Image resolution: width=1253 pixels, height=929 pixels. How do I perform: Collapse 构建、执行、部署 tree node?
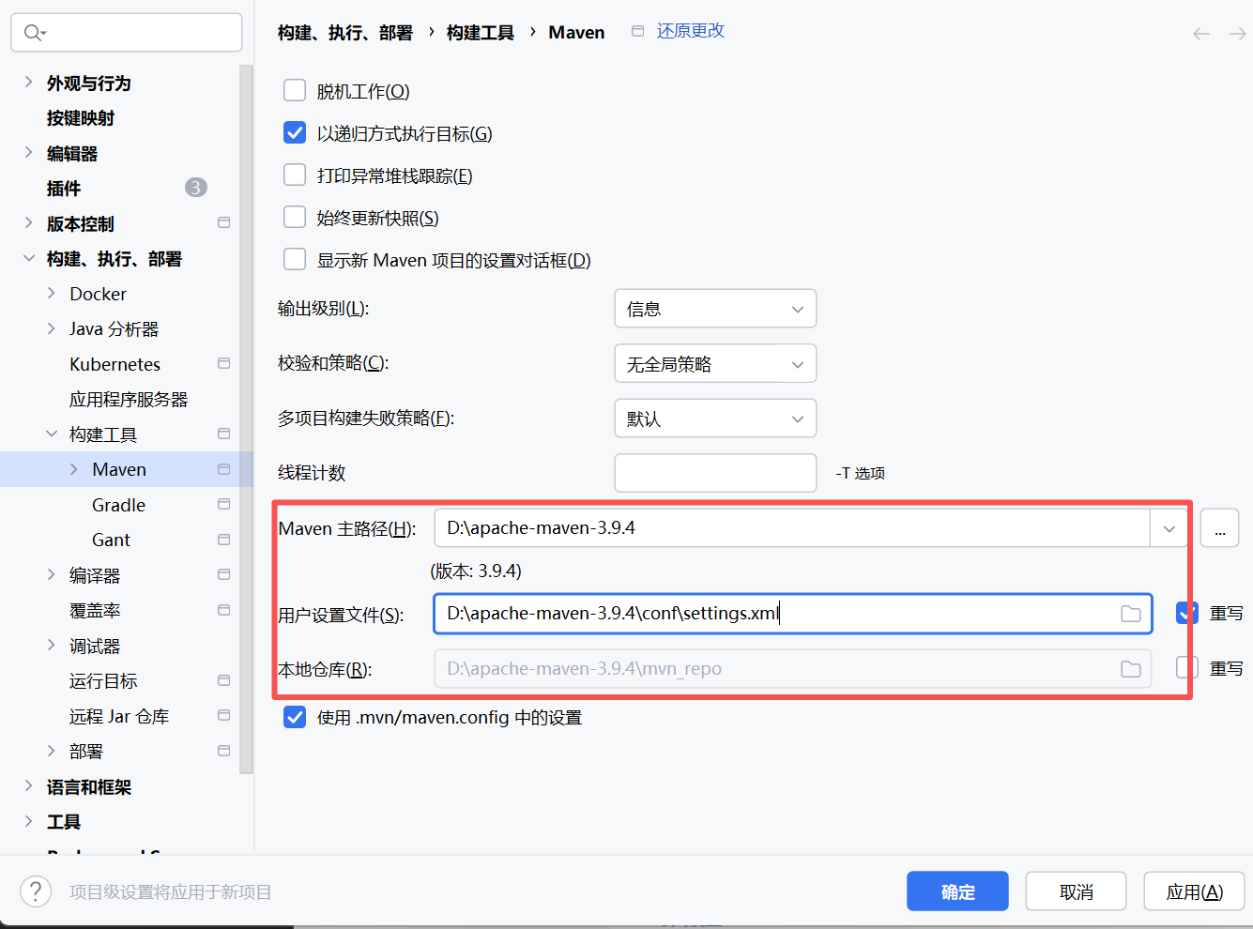28,258
